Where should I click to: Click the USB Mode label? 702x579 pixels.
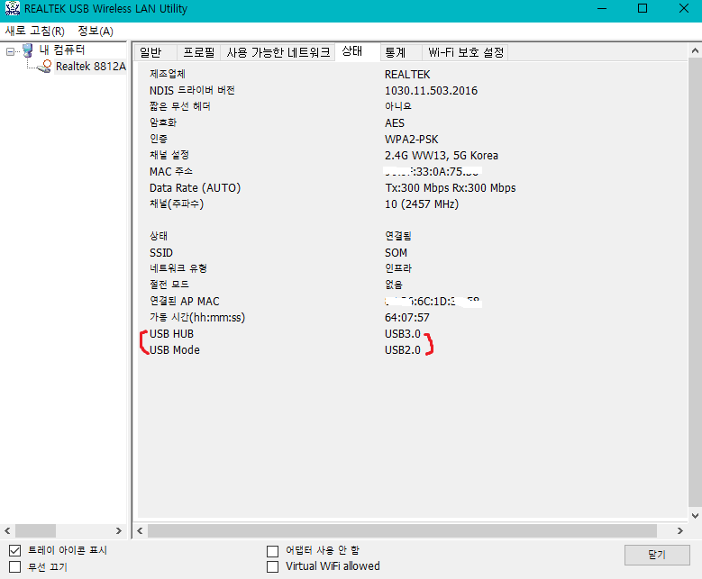point(175,350)
